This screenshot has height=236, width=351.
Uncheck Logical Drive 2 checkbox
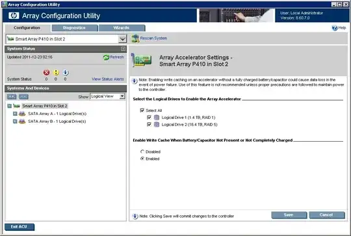[149, 124]
